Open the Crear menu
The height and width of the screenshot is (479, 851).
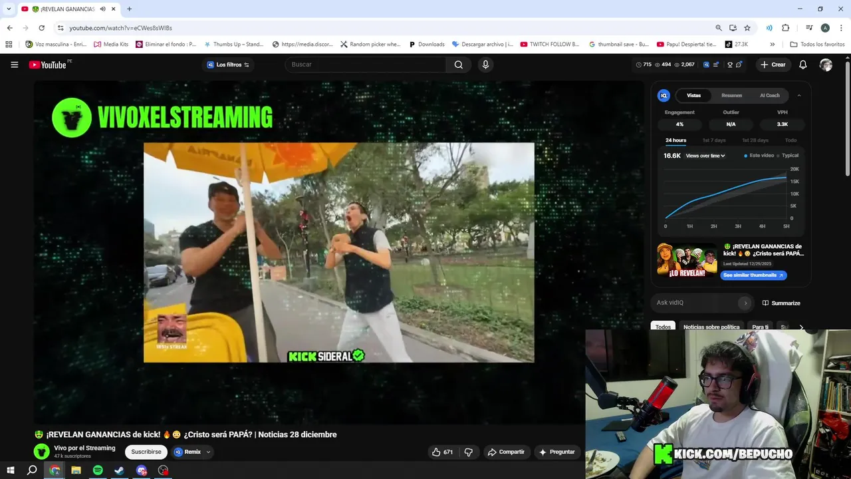coord(773,65)
